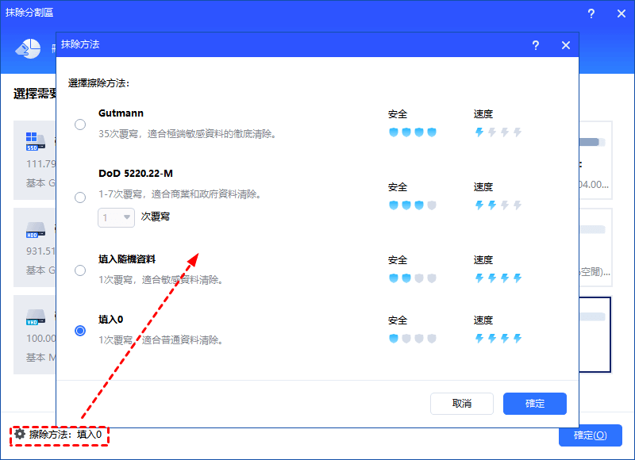
Task: Confirm wipe method with 確定 button
Action: (x=534, y=404)
